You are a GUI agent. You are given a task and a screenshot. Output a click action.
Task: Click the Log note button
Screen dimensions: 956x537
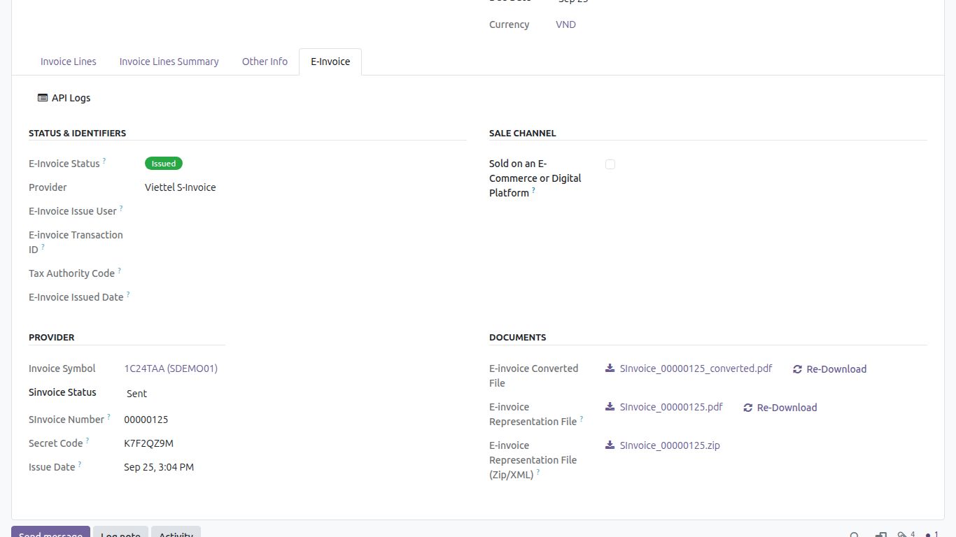click(x=120, y=533)
